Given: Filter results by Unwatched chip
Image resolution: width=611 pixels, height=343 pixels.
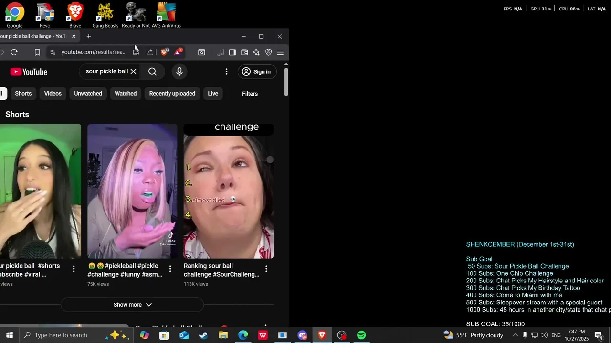Looking at the screenshot, I should [x=88, y=94].
